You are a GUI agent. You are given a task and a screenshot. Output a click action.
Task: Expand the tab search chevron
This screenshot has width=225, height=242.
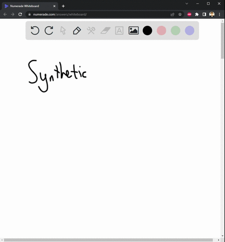187,4
